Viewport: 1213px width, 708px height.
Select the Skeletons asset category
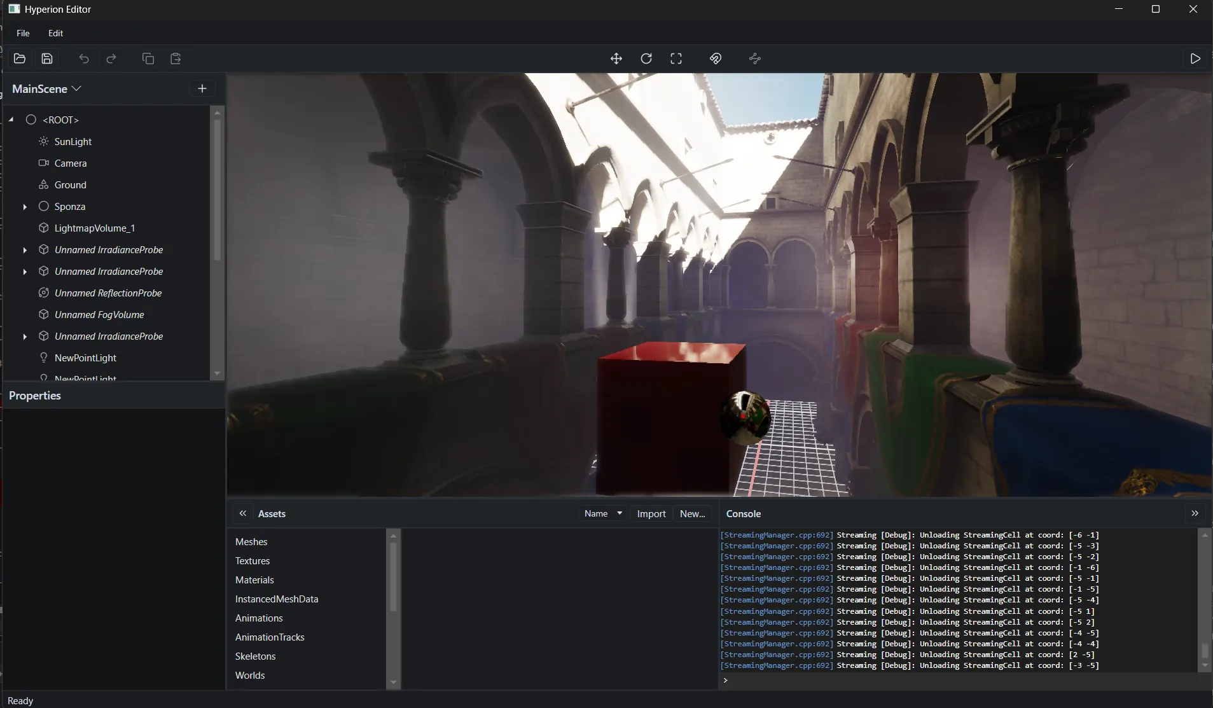click(x=255, y=656)
